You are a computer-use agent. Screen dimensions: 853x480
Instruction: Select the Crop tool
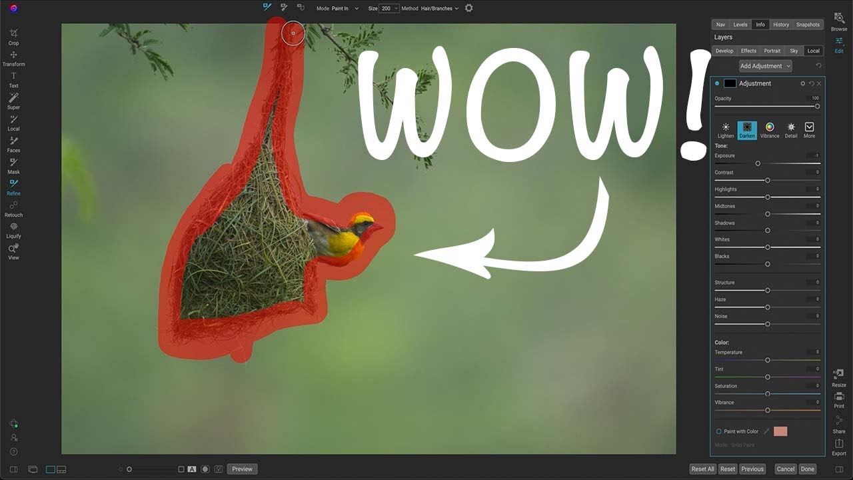[13, 37]
